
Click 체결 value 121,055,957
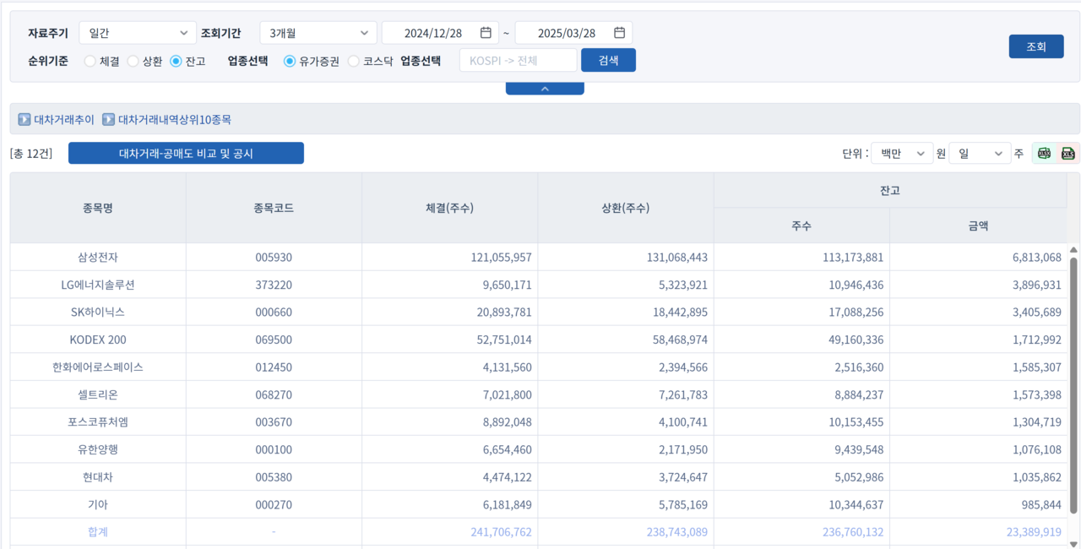click(502, 257)
